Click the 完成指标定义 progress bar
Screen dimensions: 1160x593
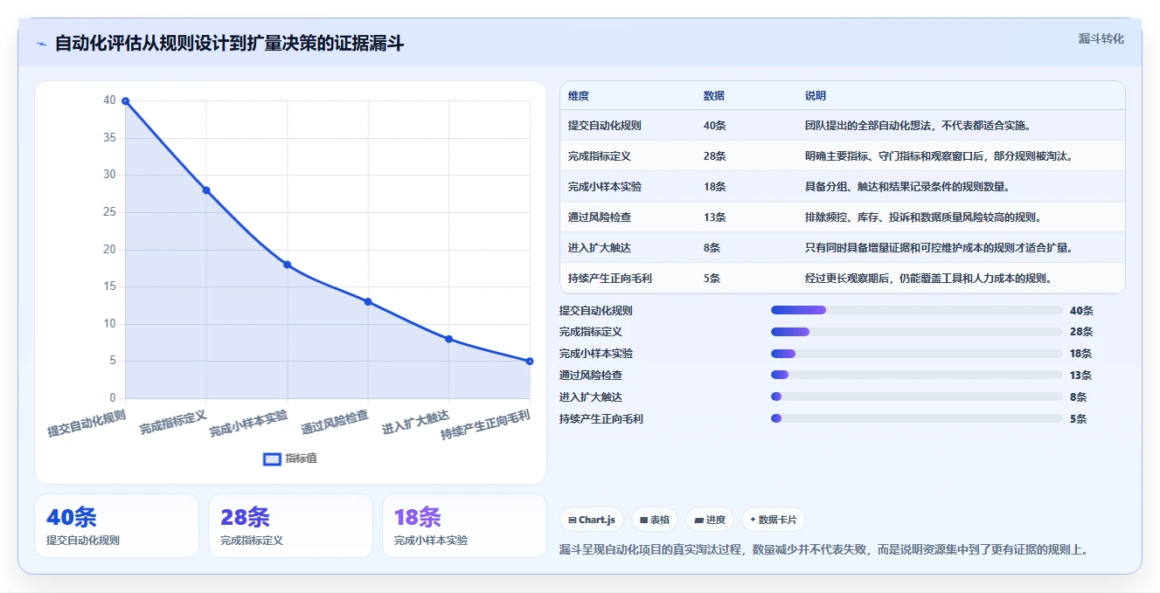coord(917,332)
